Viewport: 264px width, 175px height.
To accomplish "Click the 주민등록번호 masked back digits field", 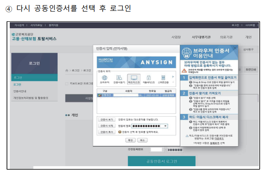I will click(175, 150).
